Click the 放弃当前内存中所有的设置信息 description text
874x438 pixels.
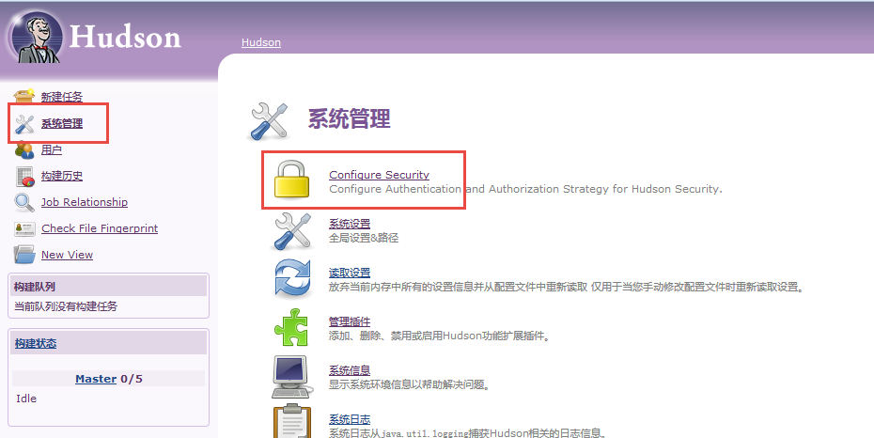[x=567, y=287]
